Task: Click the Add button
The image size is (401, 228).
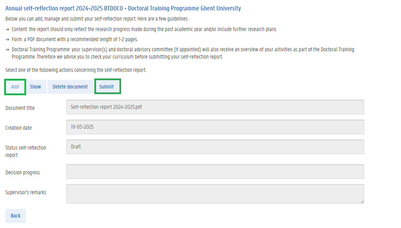Action: click(x=15, y=87)
